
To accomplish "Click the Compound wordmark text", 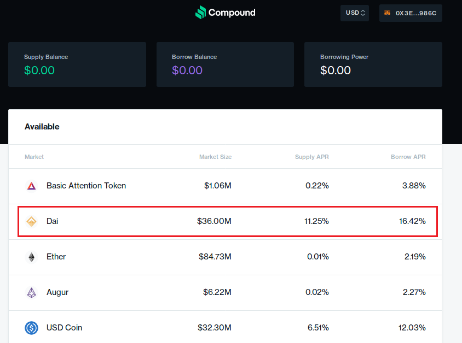I will click(x=232, y=13).
